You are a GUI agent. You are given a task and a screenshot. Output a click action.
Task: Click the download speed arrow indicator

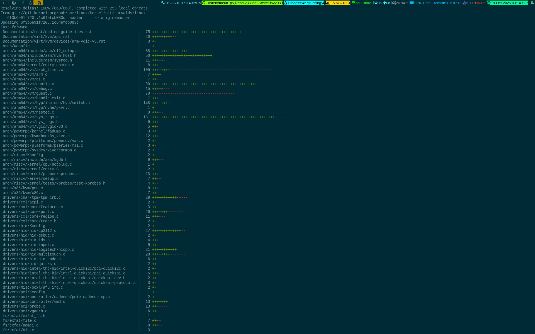click(x=376, y=3)
